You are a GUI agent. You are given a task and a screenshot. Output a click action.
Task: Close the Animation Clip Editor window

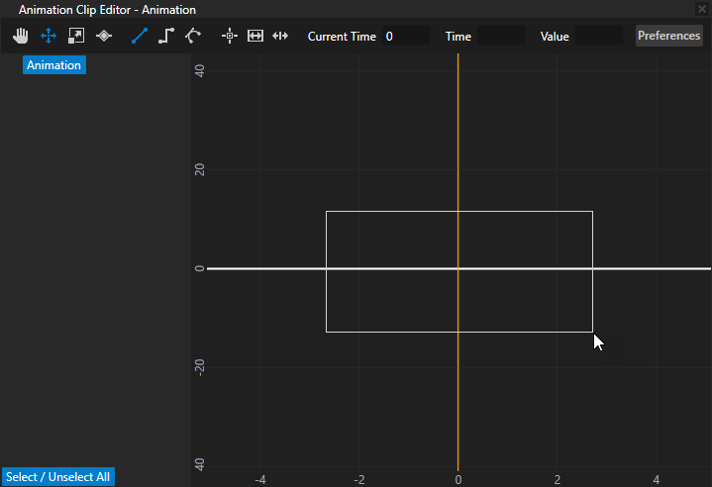pyautogui.click(x=702, y=8)
